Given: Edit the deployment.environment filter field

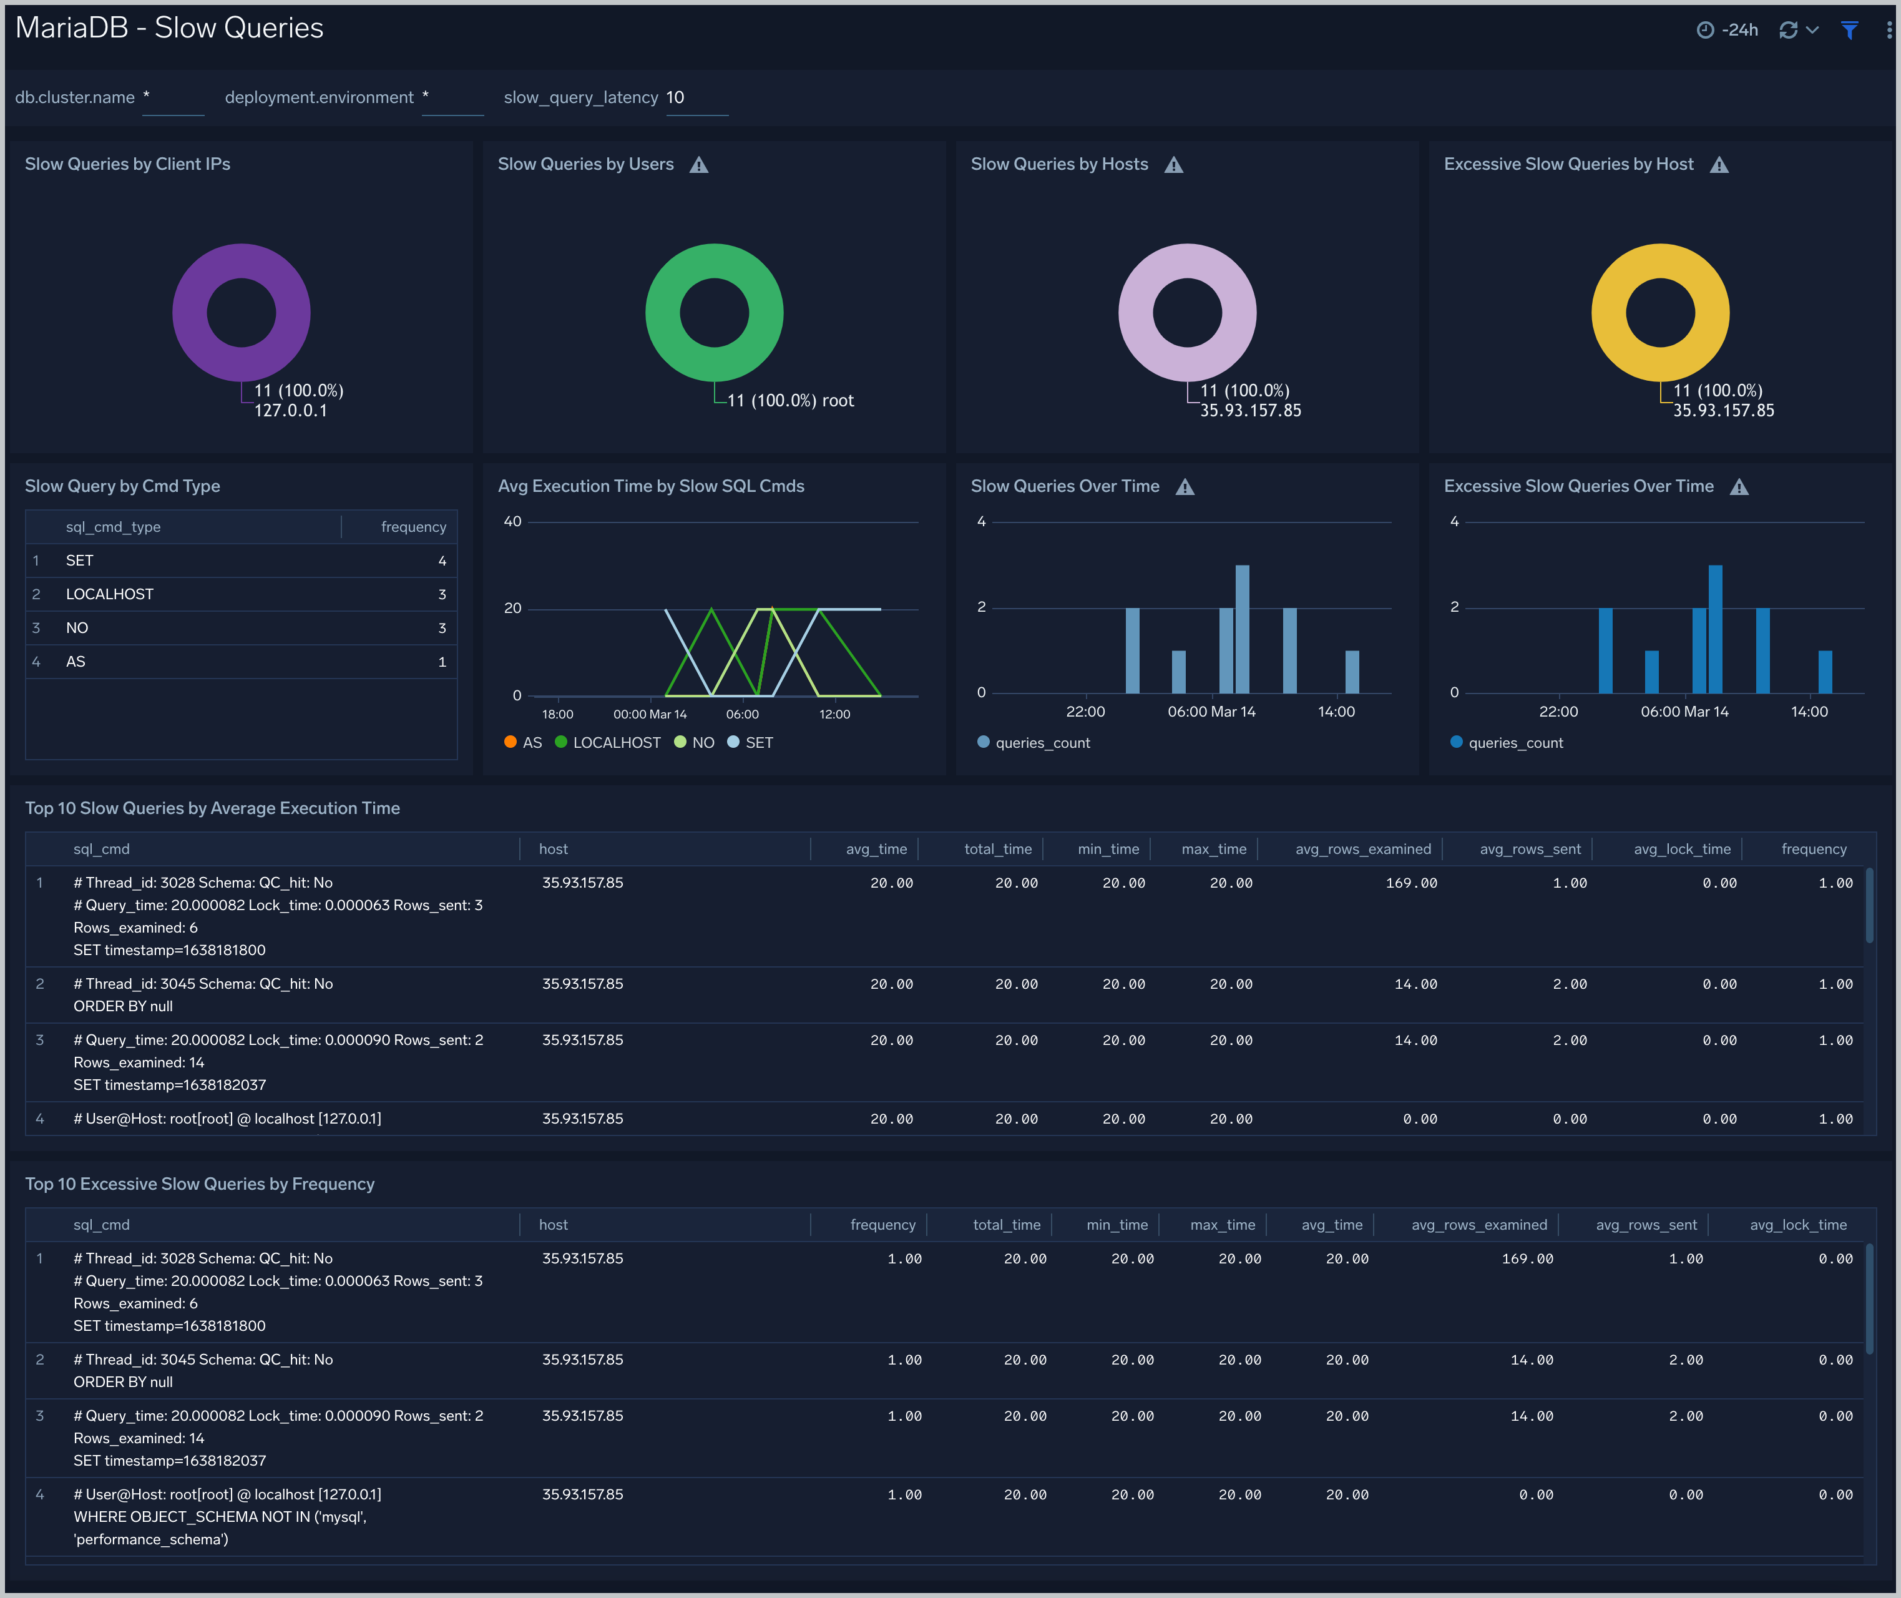Looking at the screenshot, I should point(453,98).
